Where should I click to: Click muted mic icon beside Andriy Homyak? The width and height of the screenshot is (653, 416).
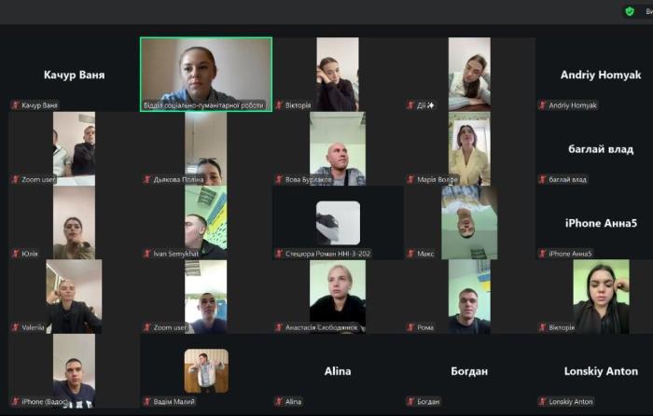point(543,105)
